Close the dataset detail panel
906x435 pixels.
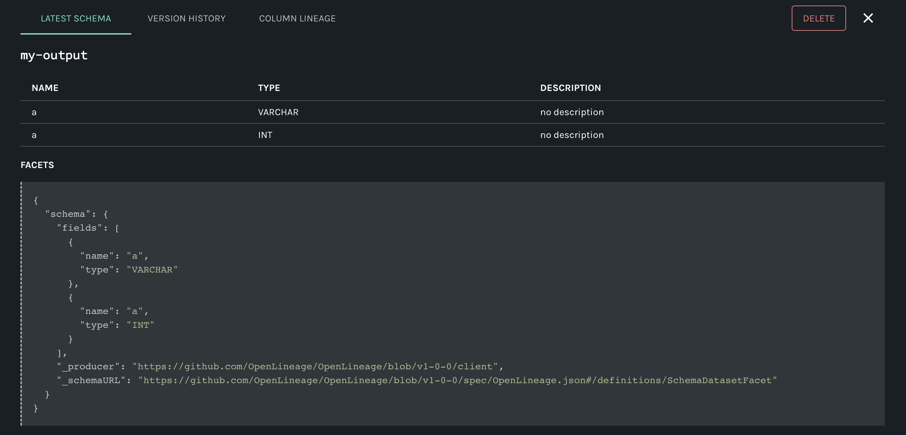click(868, 18)
